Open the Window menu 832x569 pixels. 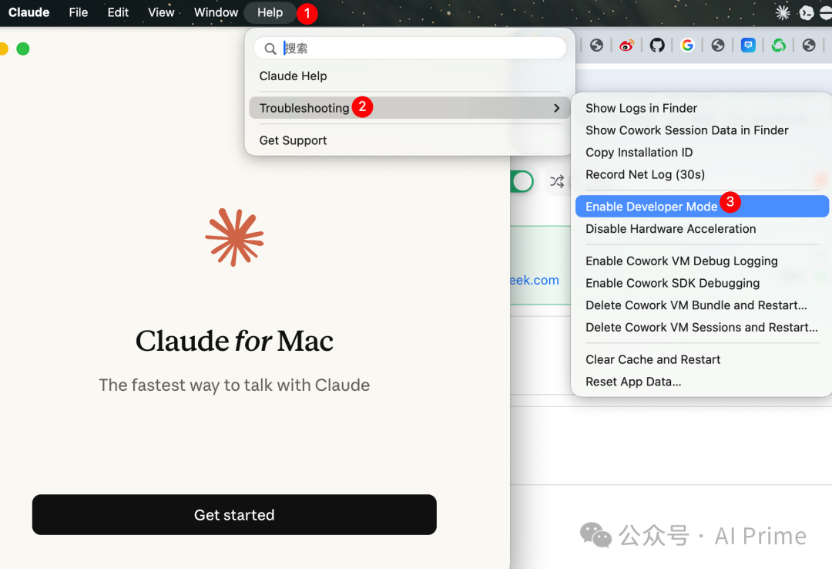click(x=216, y=13)
